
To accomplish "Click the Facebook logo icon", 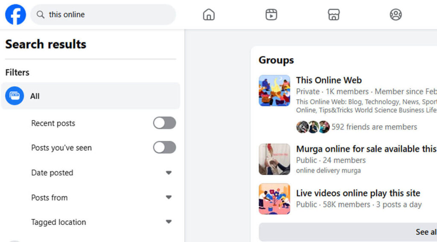I will click(x=15, y=15).
